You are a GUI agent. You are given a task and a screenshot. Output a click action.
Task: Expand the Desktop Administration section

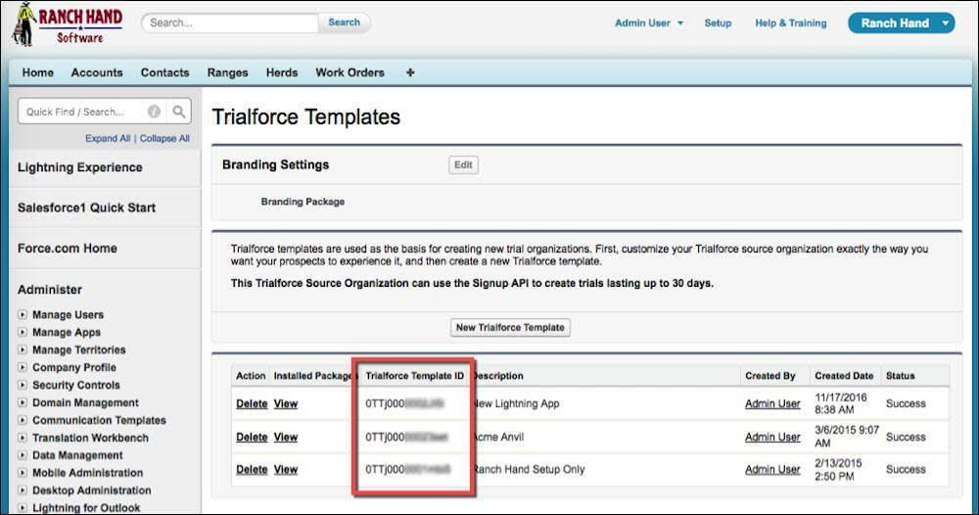coord(23,490)
